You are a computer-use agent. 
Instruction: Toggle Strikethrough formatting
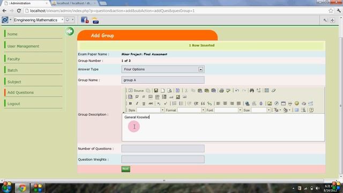click(x=151, y=103)
